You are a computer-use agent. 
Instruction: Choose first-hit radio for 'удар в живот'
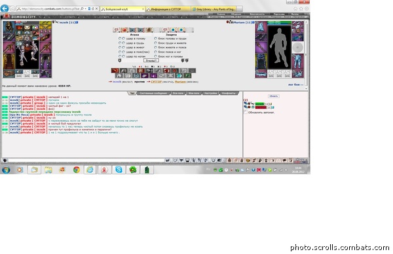120,47
